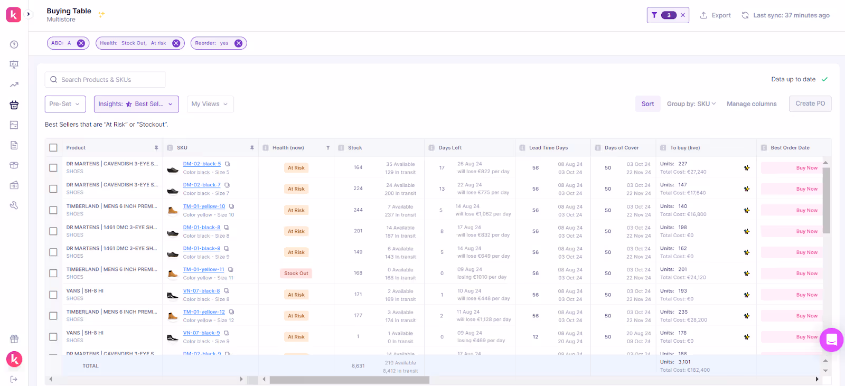845x386 pixels.
Task: Click the pin icon on SKU column
Action: [x=252, y=148]
